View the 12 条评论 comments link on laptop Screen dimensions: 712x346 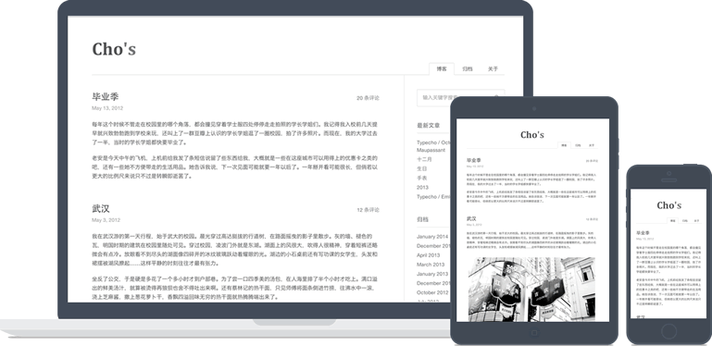coord(368,210)
